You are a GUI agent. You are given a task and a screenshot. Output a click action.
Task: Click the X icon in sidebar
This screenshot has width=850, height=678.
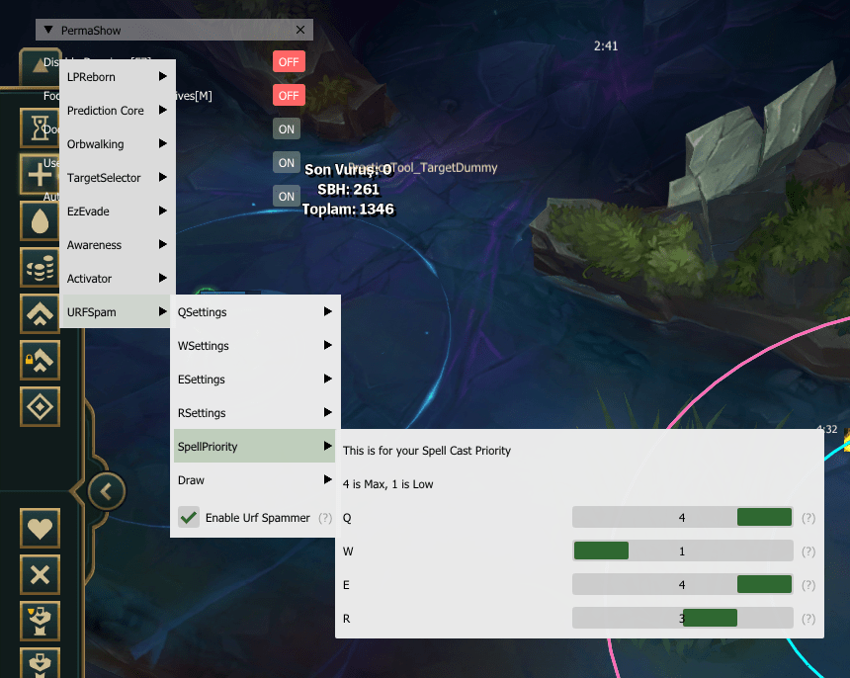40,574
